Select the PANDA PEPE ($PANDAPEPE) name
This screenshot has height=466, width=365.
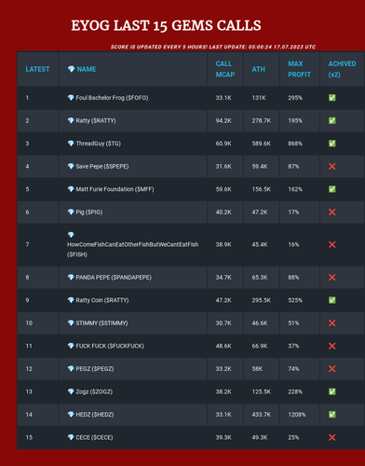click(114, 277)
